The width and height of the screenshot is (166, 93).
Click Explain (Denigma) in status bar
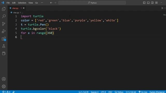[157, 92]
